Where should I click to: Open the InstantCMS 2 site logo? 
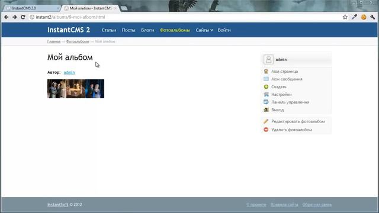[69, 30]
